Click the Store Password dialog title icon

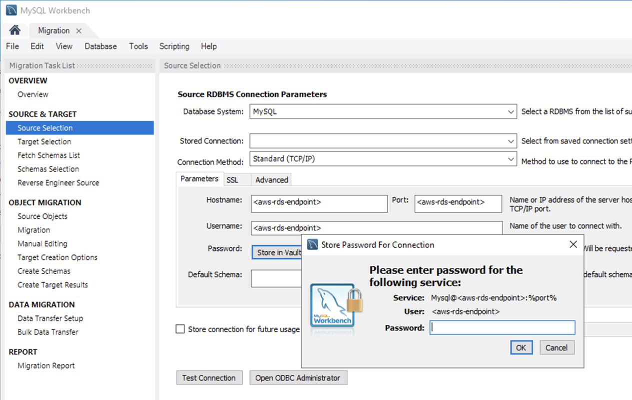(x=312, y=244)
